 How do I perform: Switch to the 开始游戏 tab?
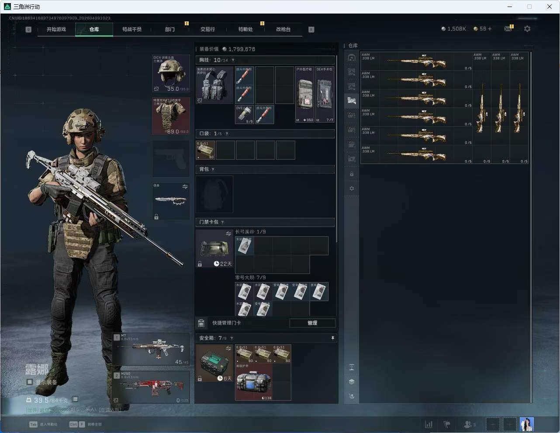point(56,29)
